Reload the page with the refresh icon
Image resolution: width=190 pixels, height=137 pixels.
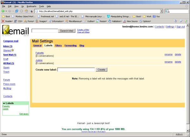pos(16,11)
